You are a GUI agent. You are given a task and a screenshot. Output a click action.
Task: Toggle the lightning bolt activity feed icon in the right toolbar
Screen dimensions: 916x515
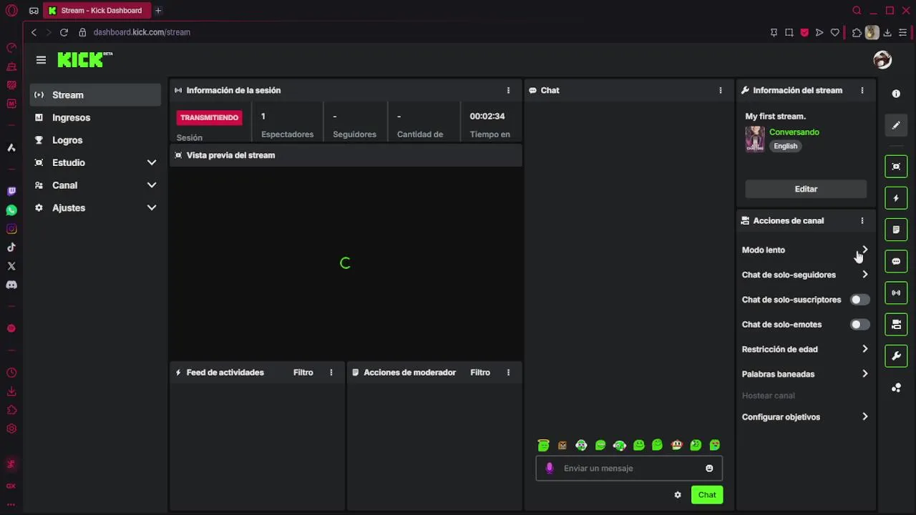tap(896, 198)
